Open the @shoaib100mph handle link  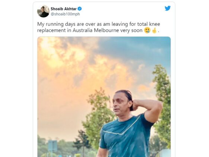[65, 14]
